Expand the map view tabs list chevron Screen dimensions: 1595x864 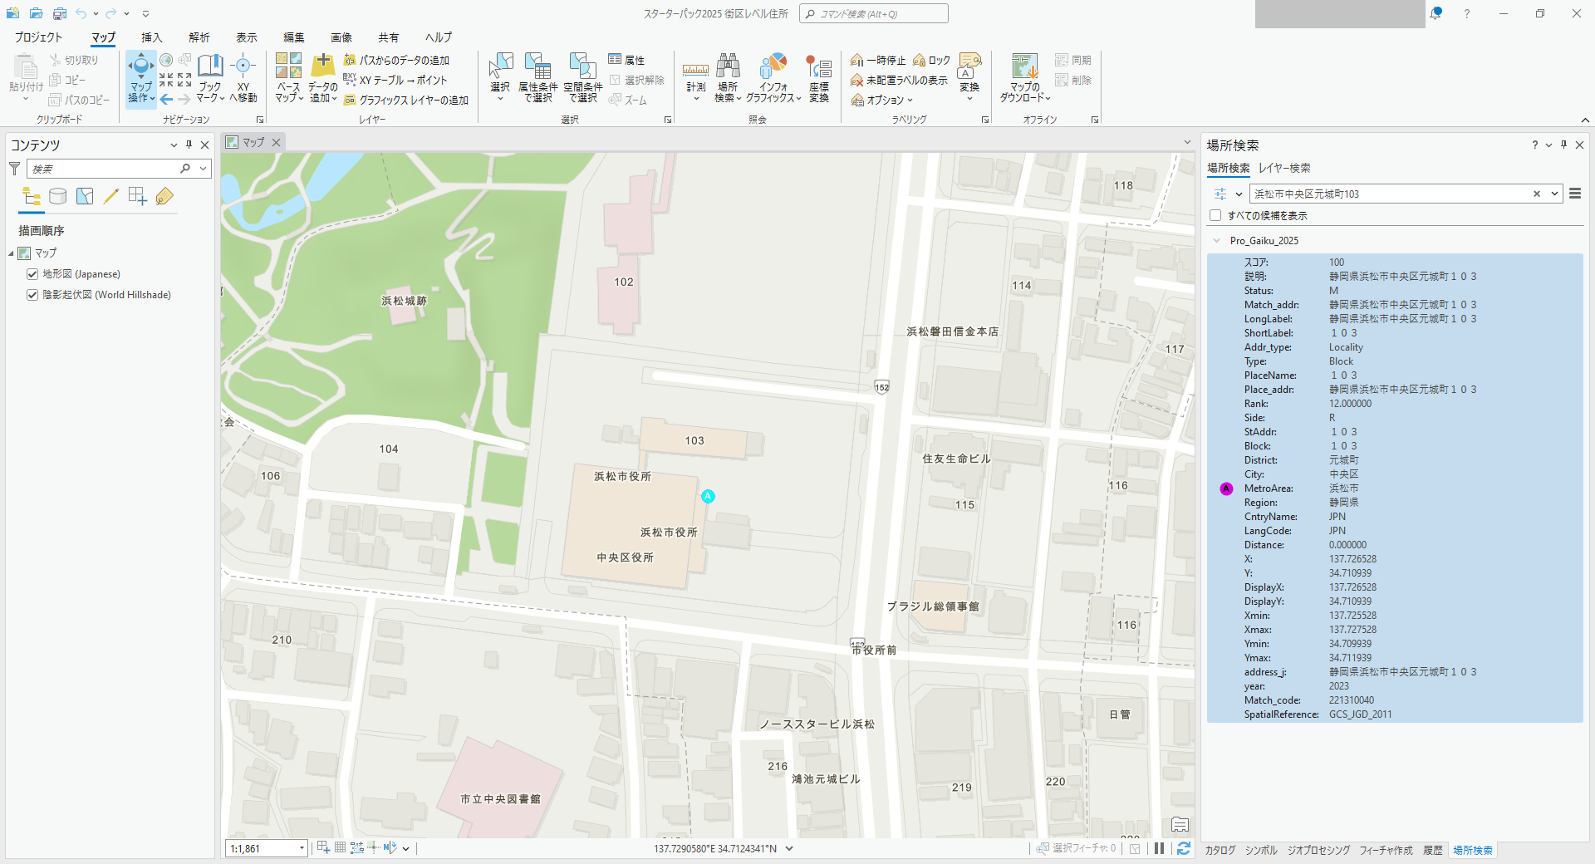[x=1187, y=142]
